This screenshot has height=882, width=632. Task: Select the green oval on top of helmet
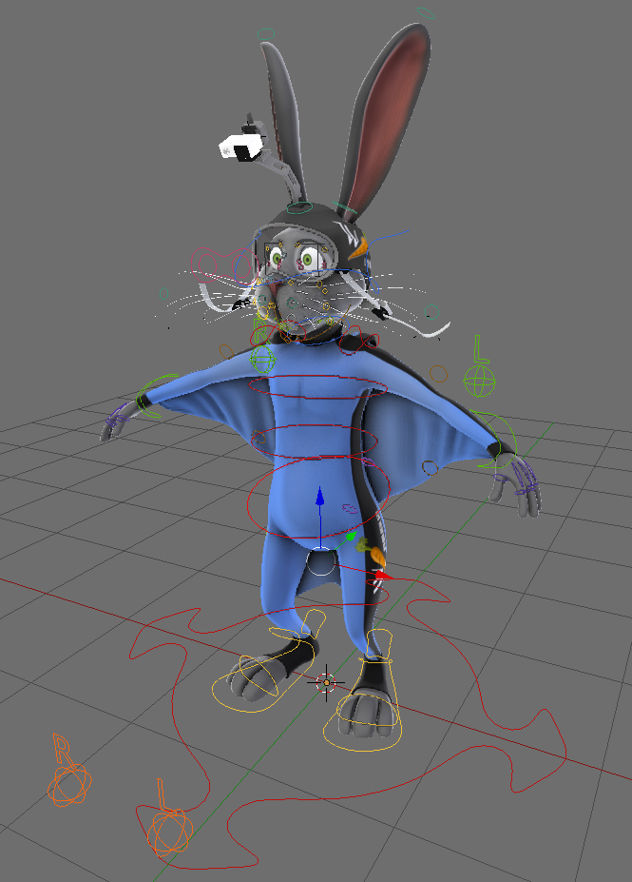[x=299, y=208]
